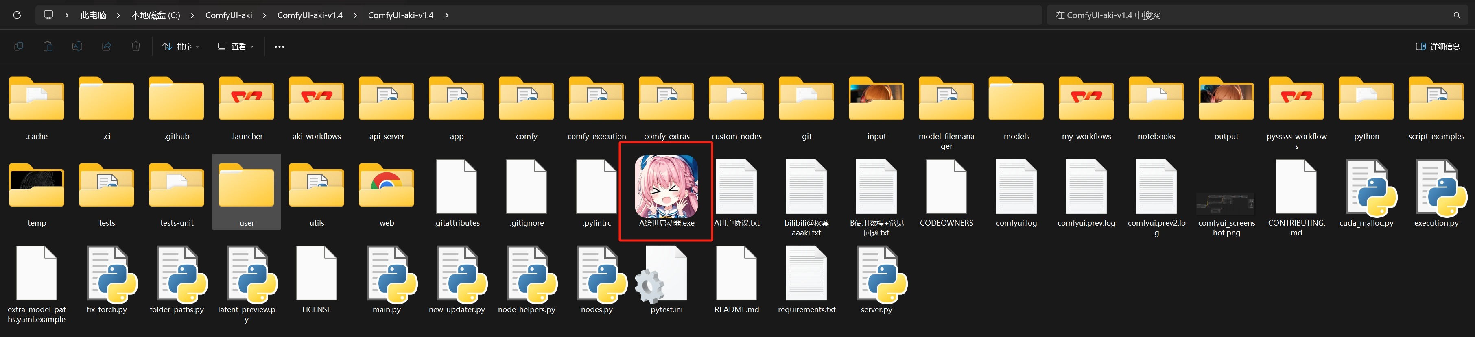Image resolution: width=1475 pixels, height=337 pixels.
Task: Select the main.py Python file
Action: (387, 280)
